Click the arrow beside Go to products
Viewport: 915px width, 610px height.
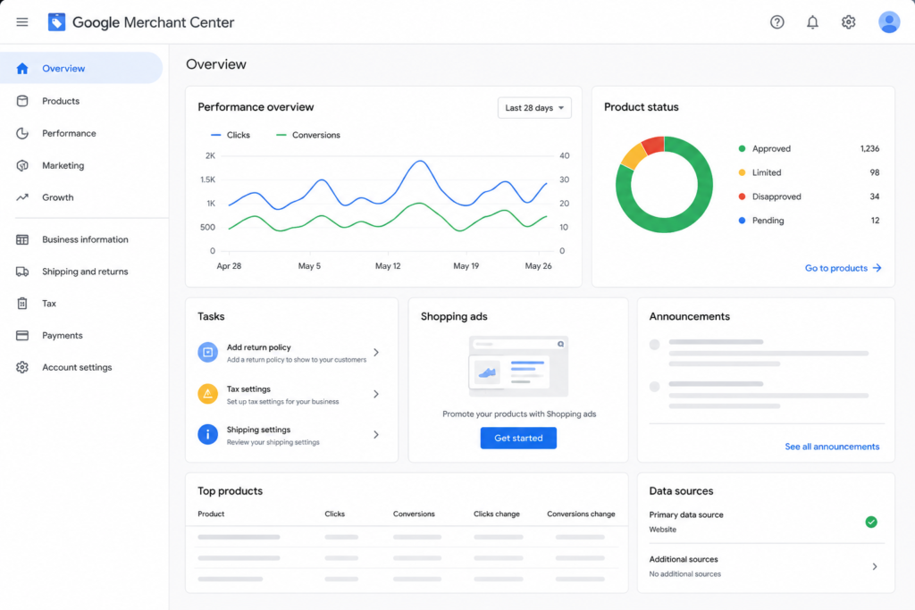[877, 268]
